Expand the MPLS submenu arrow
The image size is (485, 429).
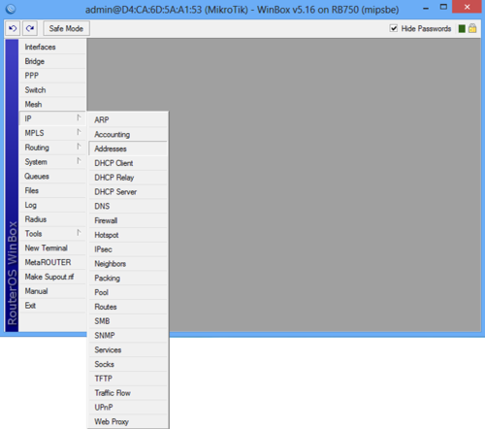tap(79, 132)
